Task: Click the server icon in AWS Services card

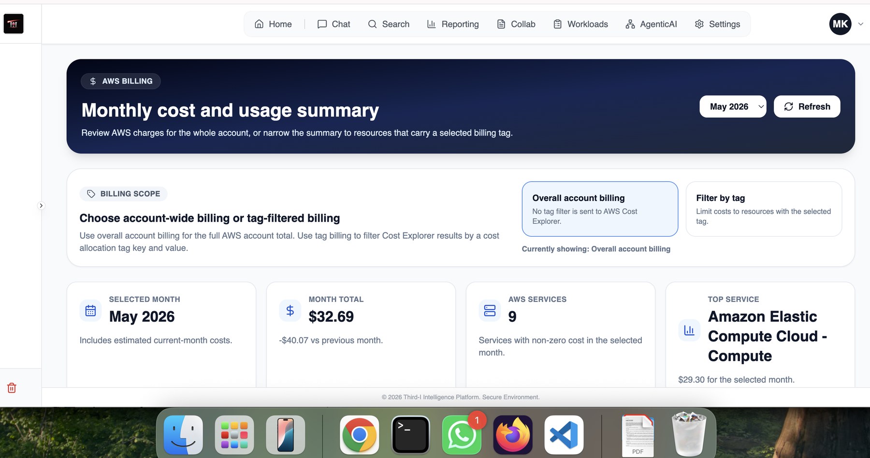Action: [490, 311]
